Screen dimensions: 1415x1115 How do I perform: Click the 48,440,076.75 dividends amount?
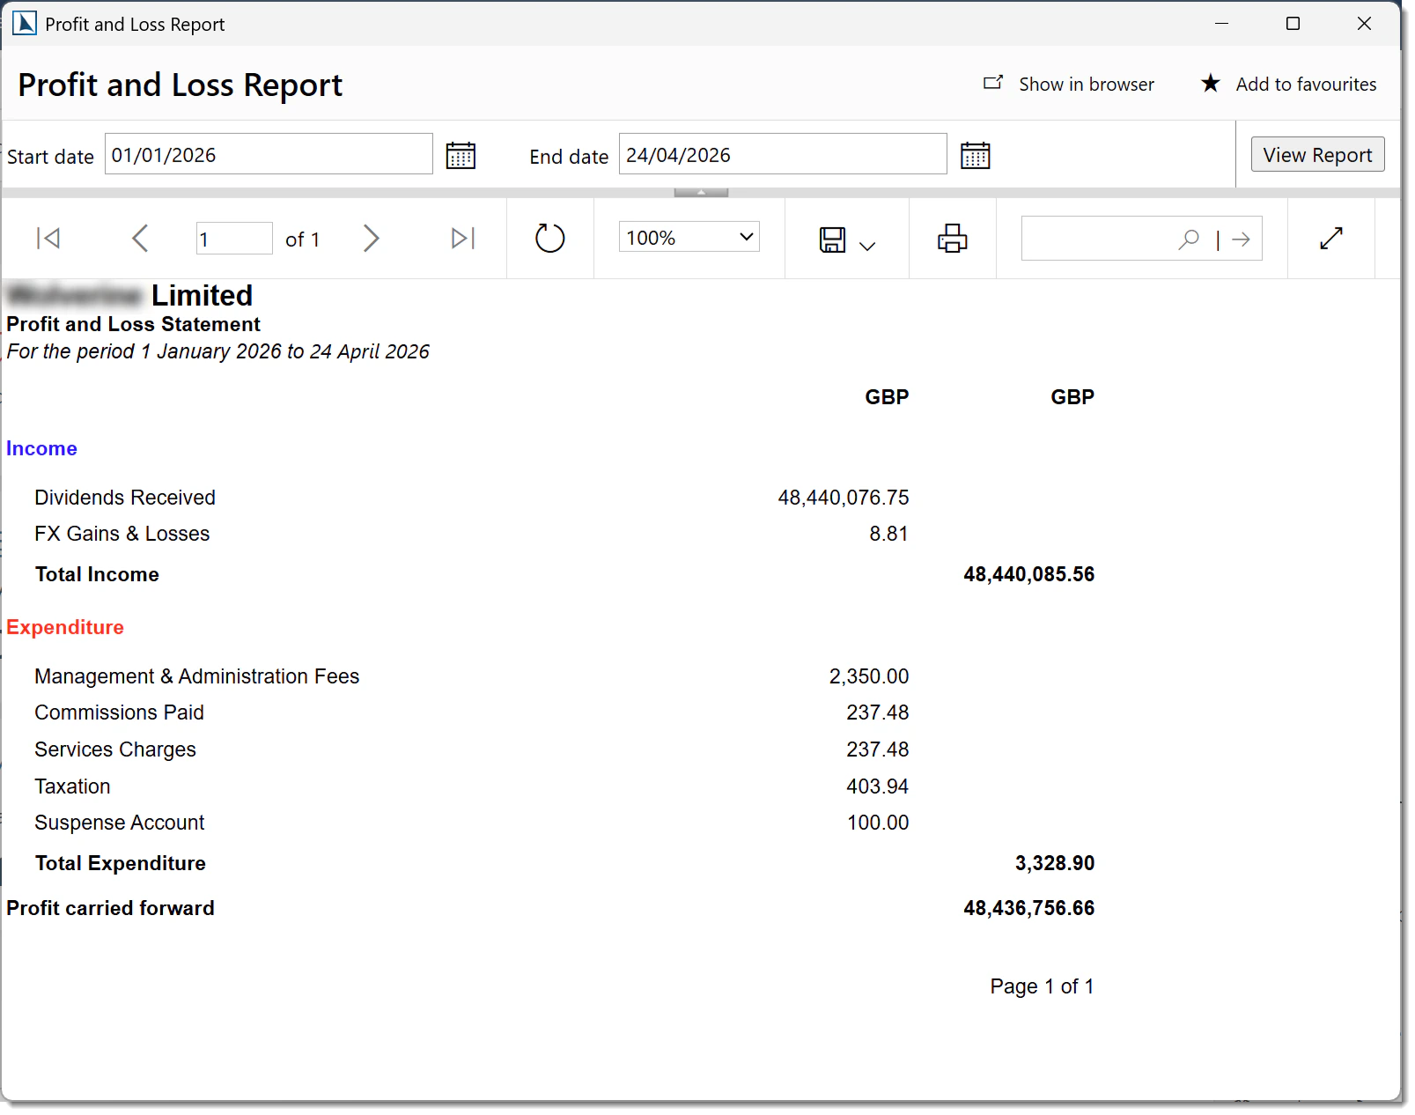[844, 498]
